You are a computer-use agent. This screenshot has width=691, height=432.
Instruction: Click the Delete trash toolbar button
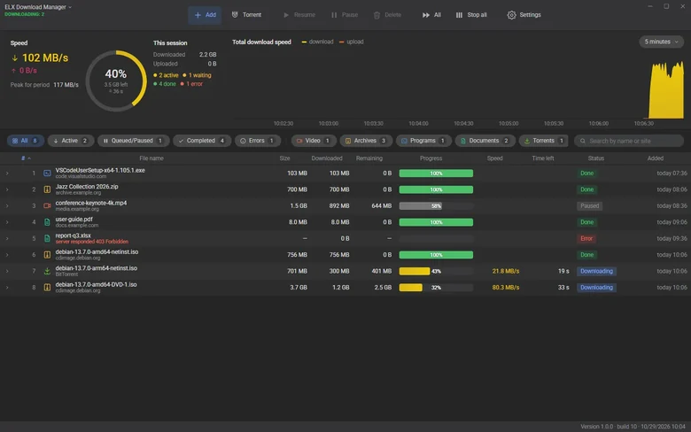coord(387,15)
